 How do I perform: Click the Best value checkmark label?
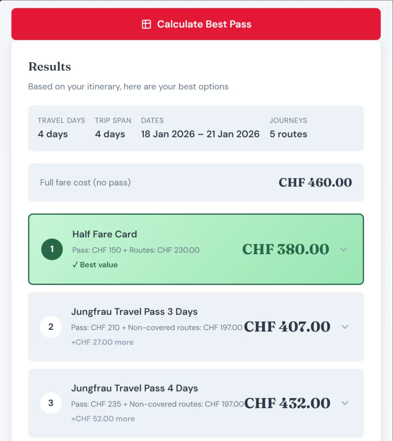[95, 265]
